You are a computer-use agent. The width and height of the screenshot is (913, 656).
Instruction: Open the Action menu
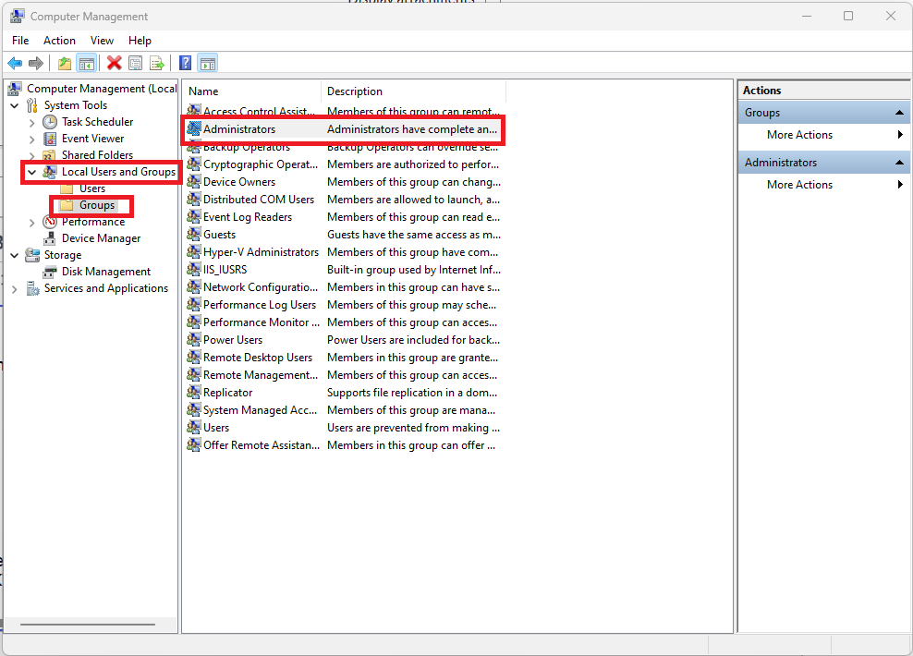click(59, 41)
